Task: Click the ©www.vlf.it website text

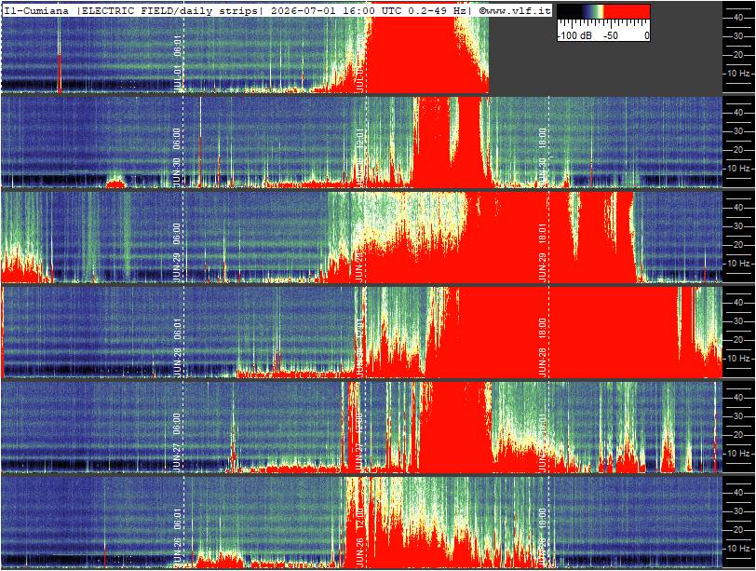Action: click(515, 10)
